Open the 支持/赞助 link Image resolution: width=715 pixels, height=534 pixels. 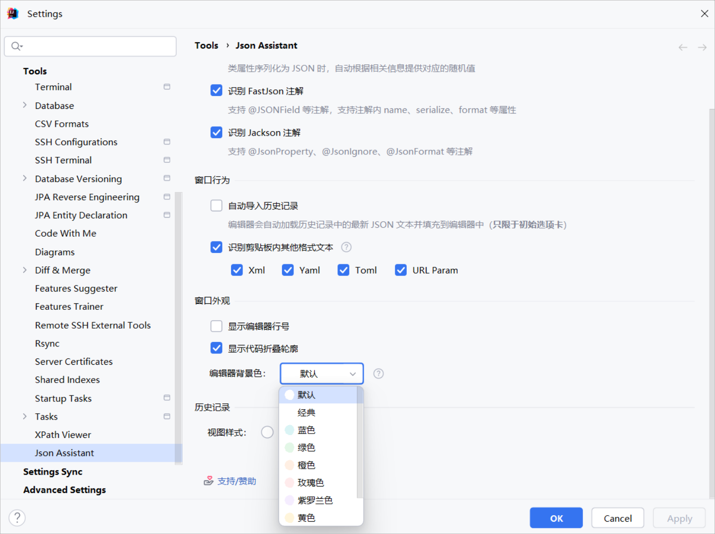[237, 481]
